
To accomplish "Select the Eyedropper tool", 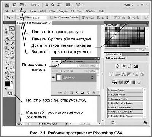I will (12, 38).
